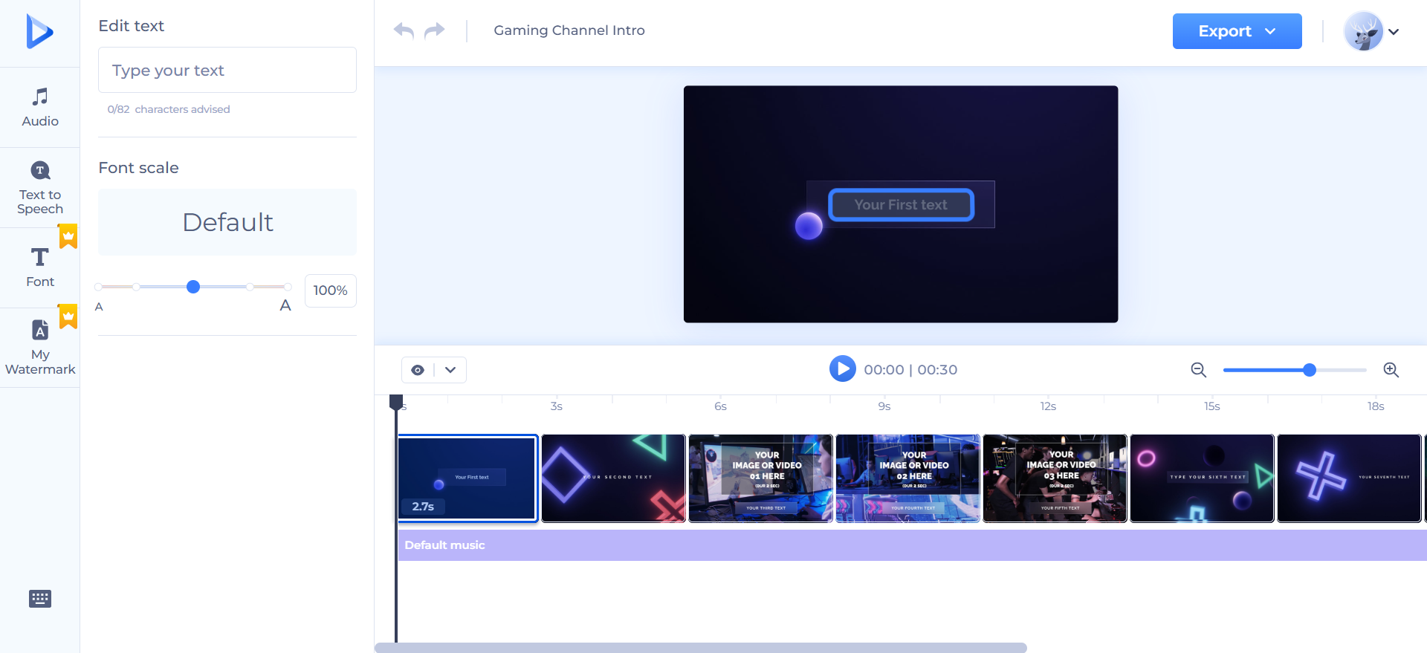1427x653 pixels.
Task: Click the Gaming Channel Intro title
Action: coord(569,30)
